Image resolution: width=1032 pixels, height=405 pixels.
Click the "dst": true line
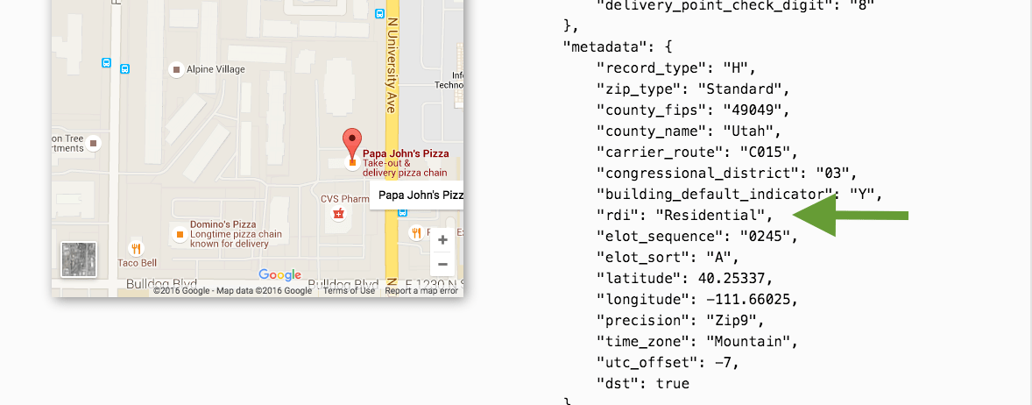pyautogui.click(x=643, y=384)
